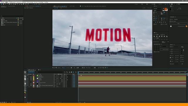Click the Clone button in Motion 2
Image resolution: width=188 pixels, height=106 pixels.
pyautogui.click(x=172, y=58)
